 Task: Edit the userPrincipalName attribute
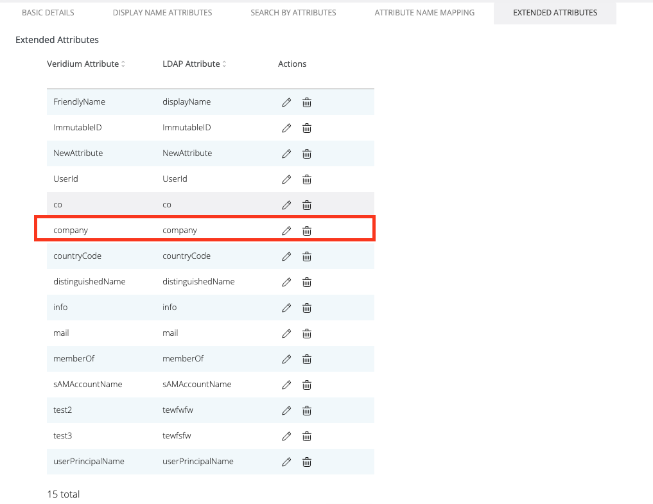click(287, 462)
